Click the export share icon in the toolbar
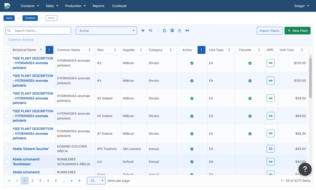Screen dimensions: 316x190 click(180, 30)
